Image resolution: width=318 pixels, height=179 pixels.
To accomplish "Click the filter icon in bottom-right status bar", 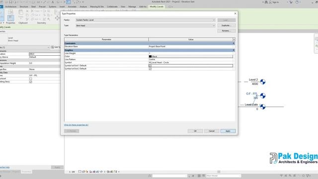I will tap(308, 176).
